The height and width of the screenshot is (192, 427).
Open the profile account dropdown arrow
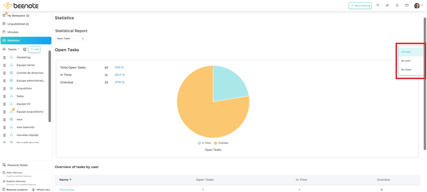click(422, 5)
